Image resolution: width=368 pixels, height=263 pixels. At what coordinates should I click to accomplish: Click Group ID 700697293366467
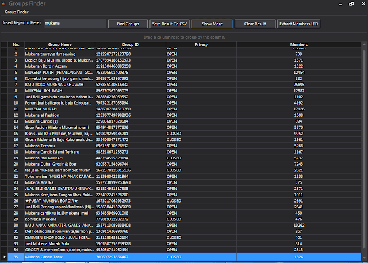[112, 257]
